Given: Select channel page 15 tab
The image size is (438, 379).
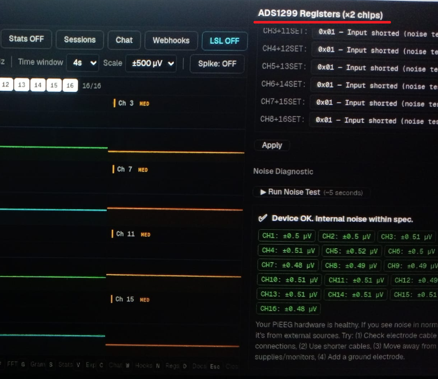Looking at the screenshot, I should point(54,85).
